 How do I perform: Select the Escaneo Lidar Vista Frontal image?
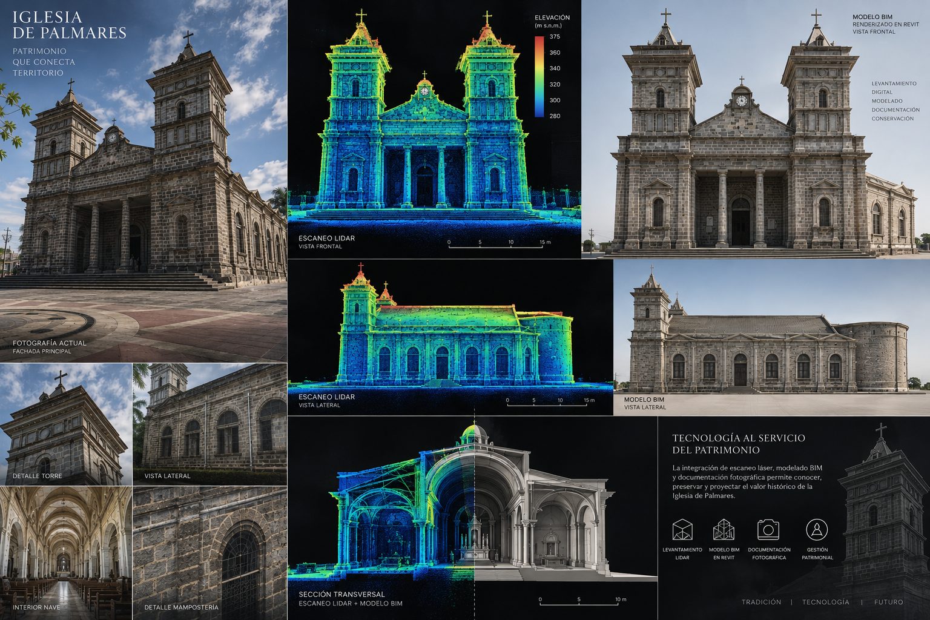tap(434, 129)
